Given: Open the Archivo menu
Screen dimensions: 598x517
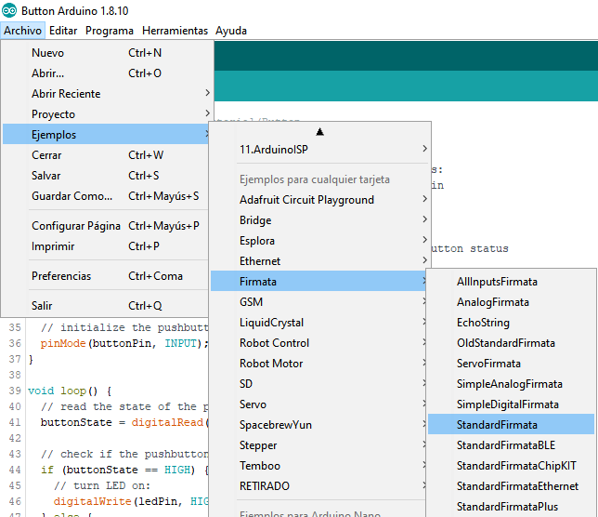Looking at the screenshot, I should click(x=22, y=31).
